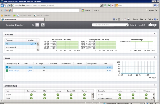
Task: Click the Help link in Desktop Director
Action: [x=133, y=25]
